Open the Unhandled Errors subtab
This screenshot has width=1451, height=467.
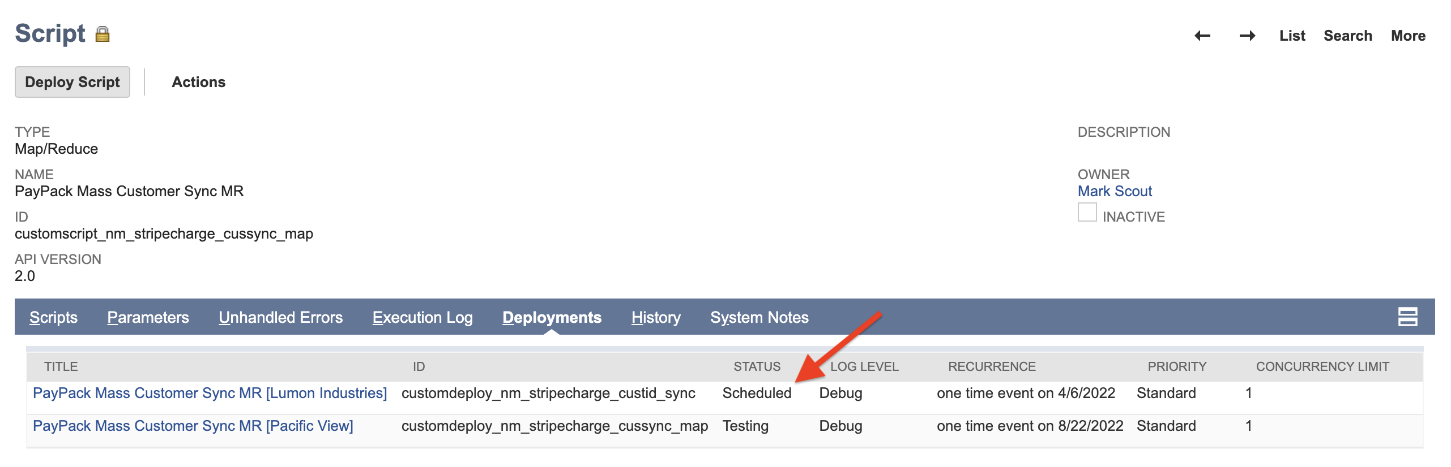280,317
